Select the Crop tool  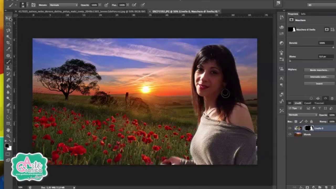(8, 43)
